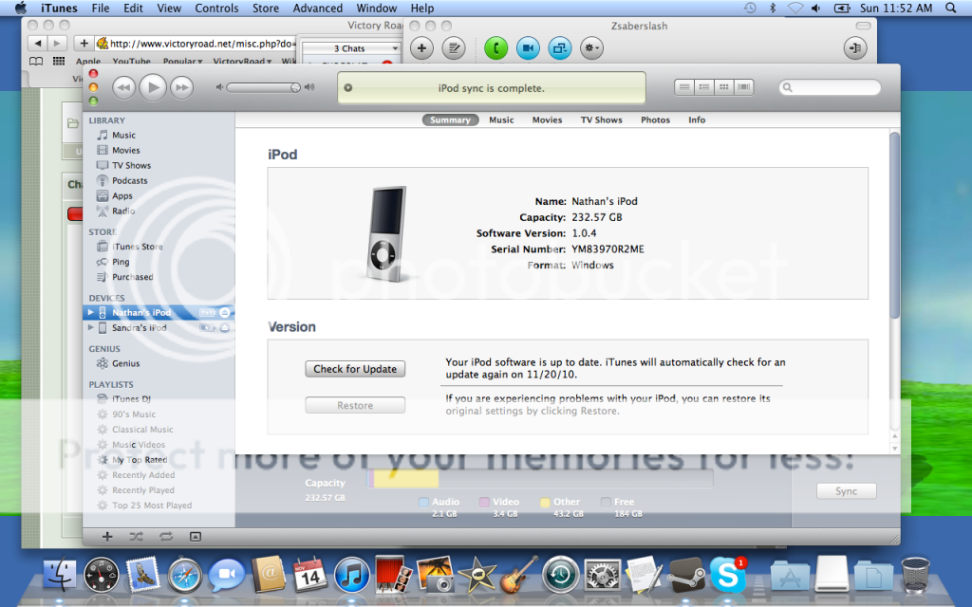The width and height of the screenshot is (972, 607).
Task: Expand Nathan's iPod disclosure triangle
Action: click(91, 312)
